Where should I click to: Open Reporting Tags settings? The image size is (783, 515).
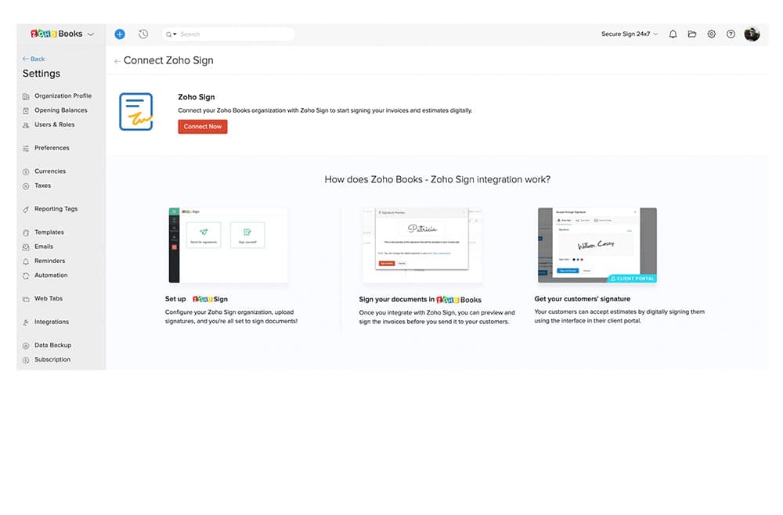click(x=56, y=209)
